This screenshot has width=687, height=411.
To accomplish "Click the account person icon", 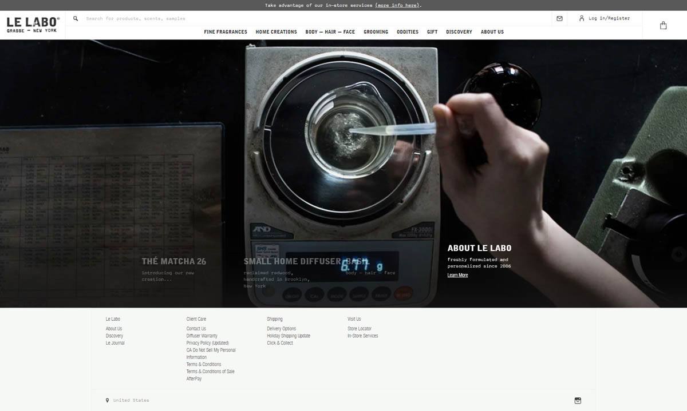I will [x=581, y=18].
